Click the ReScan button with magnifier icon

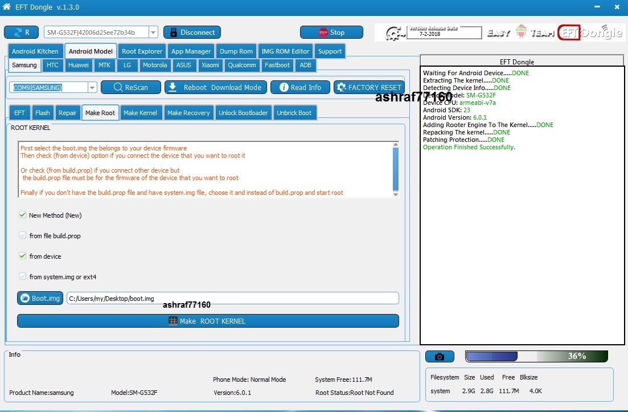pyautogui.click(x=130, y=87)
